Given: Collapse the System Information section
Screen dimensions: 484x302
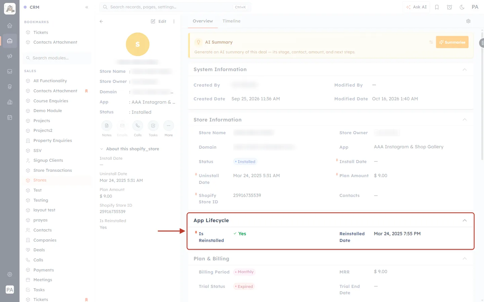Looking at the screenshot, I should pos(465,69).
